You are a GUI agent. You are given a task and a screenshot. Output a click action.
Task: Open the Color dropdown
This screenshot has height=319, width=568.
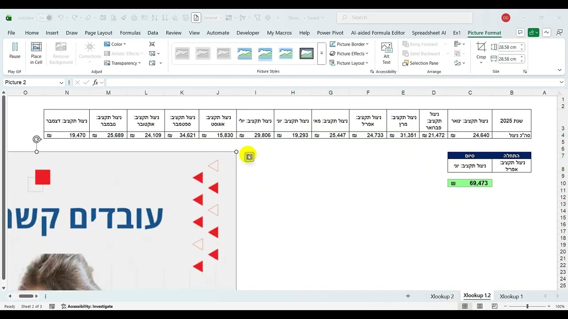click(x=115, y=44)
